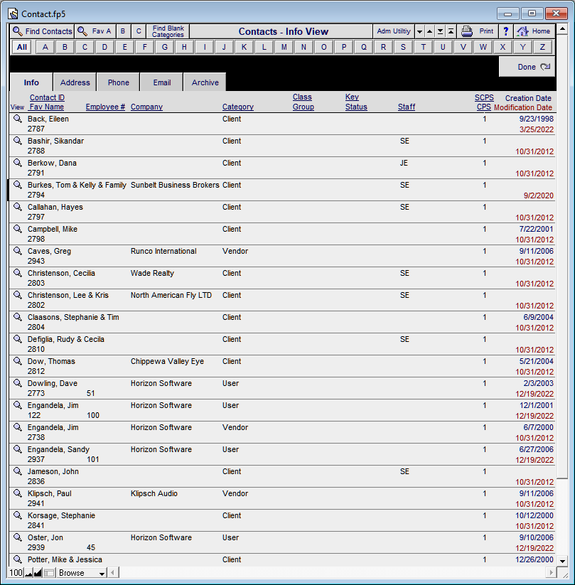Filter contacts by letter Z

(542, 47)
